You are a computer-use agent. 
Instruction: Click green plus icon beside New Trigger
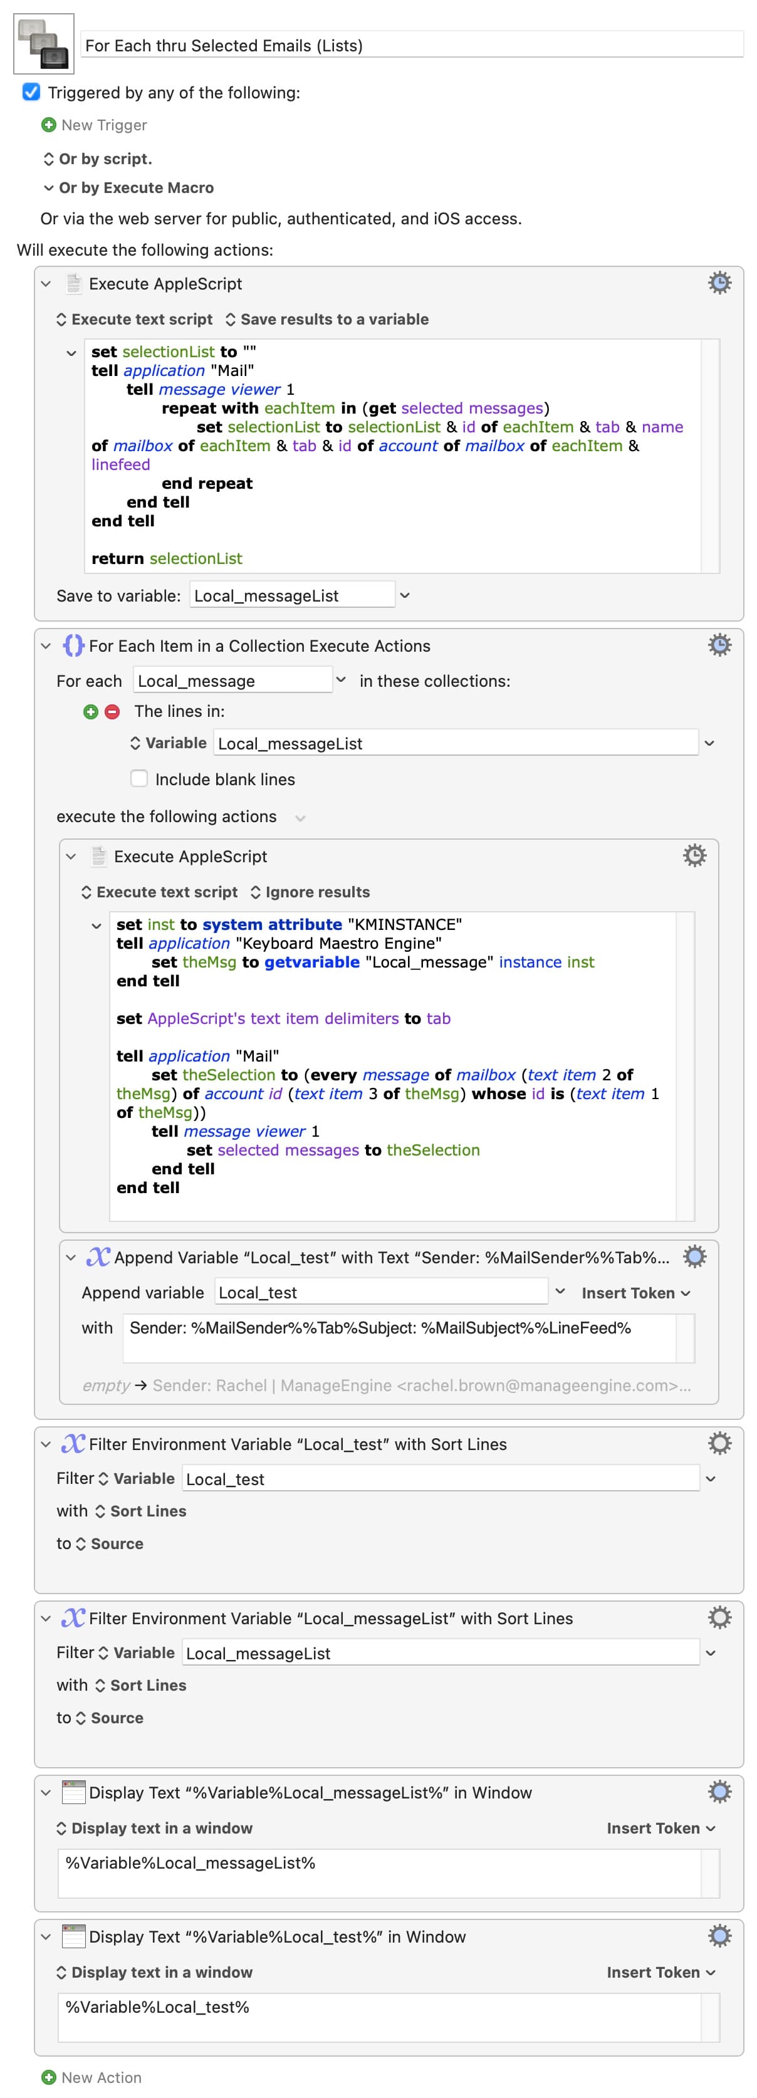[x=49, y=125]
